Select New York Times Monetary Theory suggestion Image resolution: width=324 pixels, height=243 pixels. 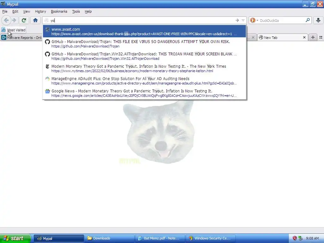144,68
